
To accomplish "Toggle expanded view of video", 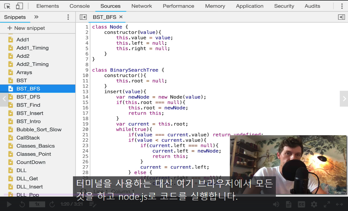I will 339,204.
